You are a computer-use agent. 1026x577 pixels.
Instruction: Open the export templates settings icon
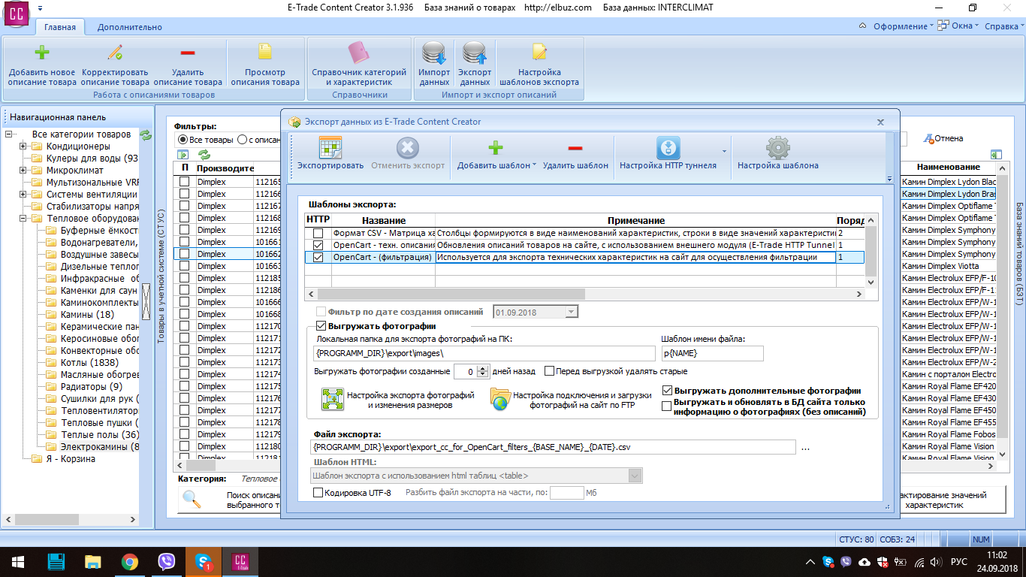[x=539, y=52]
